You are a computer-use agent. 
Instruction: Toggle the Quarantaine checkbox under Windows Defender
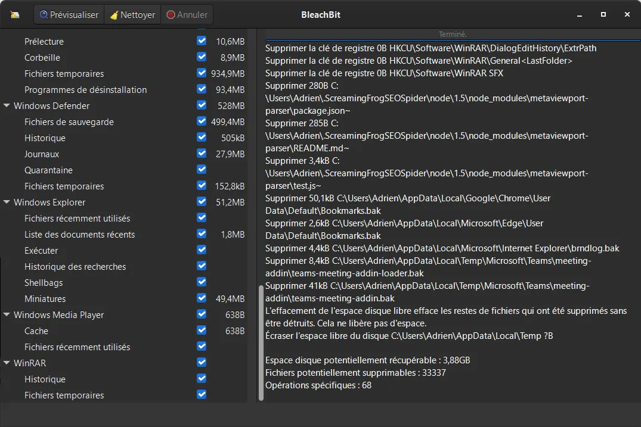[201, 170]
